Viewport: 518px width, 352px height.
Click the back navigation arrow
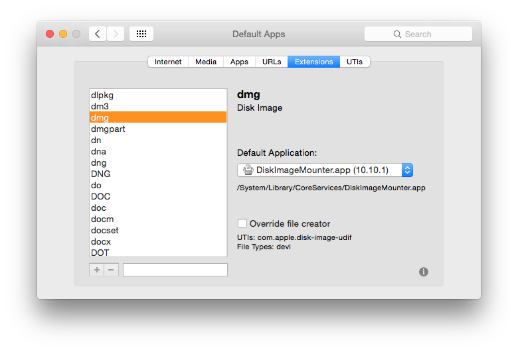pyautogui.click(x=98, y=34)
